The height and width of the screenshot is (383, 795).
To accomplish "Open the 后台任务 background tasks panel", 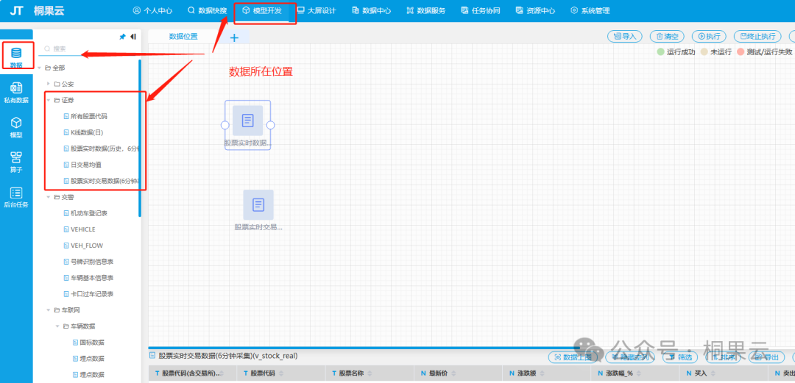I will (16, 196).
